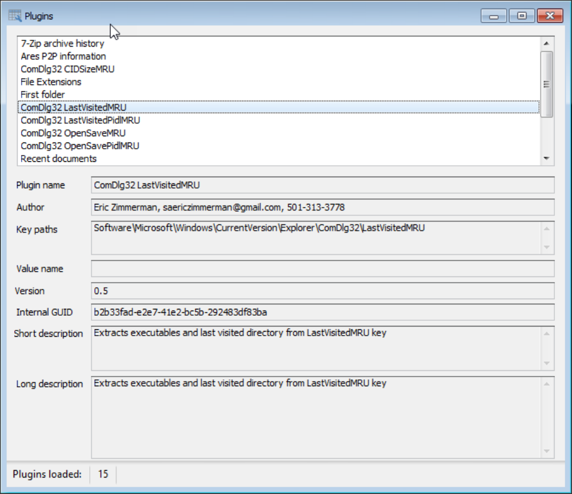Click Short description scroll down arrow
Image resolution: width=572 pixels, height=494 pixels.
(546, 363)
